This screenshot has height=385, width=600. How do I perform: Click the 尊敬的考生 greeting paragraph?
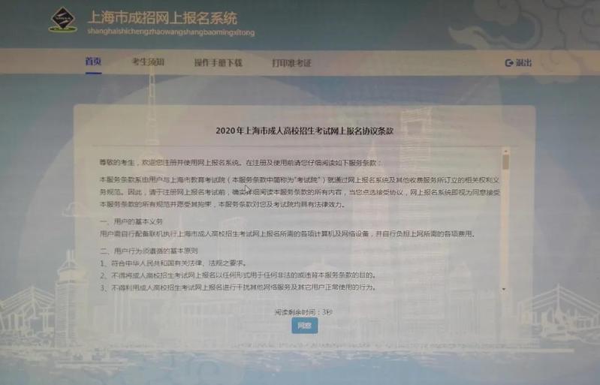240,162
